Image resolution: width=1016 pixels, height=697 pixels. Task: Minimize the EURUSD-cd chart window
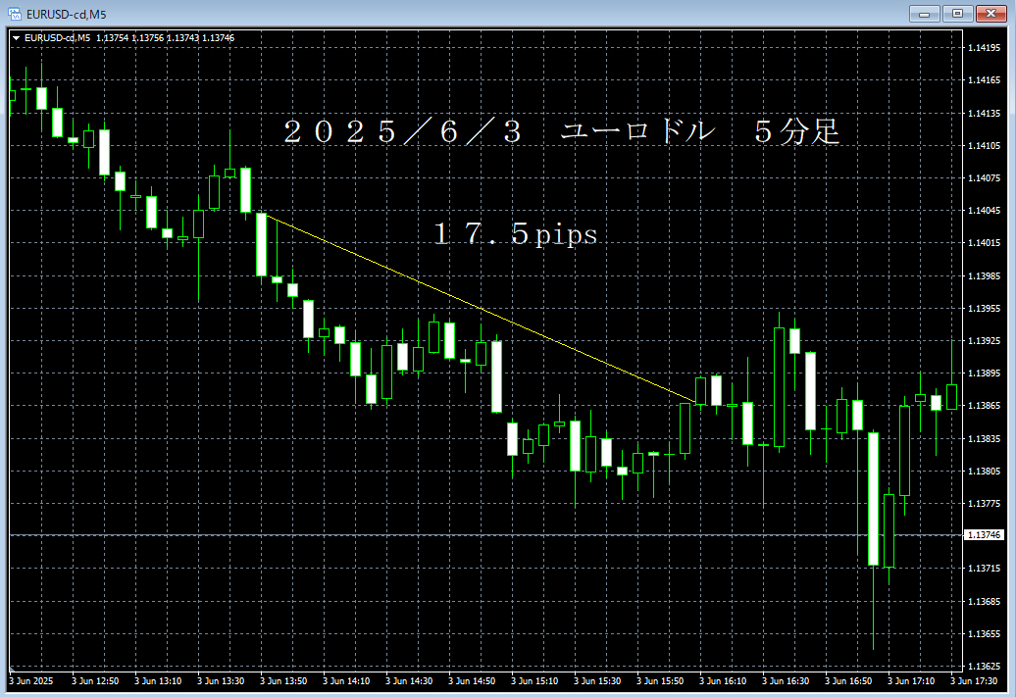(925, 14)
